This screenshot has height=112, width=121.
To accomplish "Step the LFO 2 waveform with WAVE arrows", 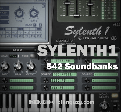I will pos(19,56).
